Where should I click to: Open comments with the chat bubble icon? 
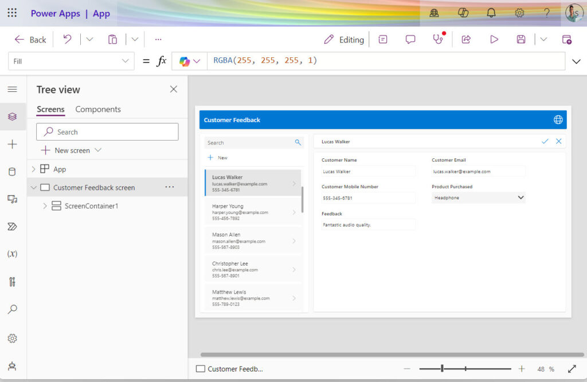pos(410,39)
